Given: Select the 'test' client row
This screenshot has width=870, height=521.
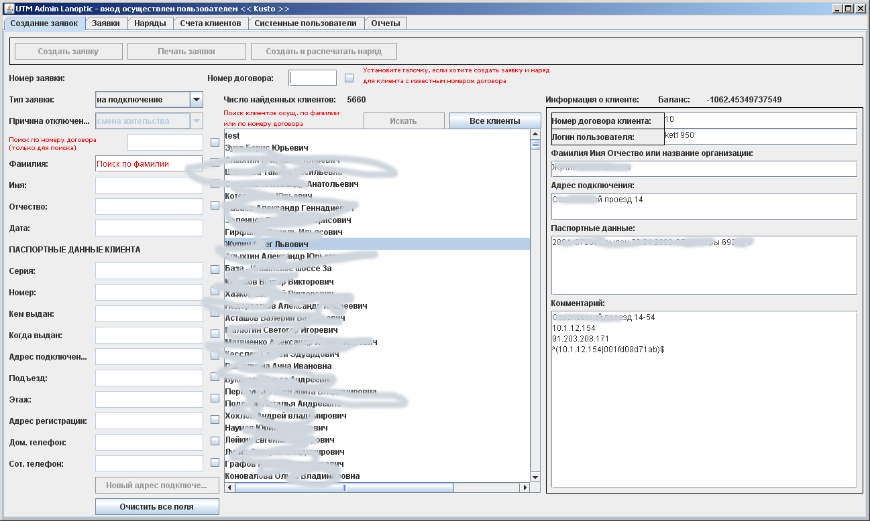Looking at the screenshot, I should [x=377, y=136].
